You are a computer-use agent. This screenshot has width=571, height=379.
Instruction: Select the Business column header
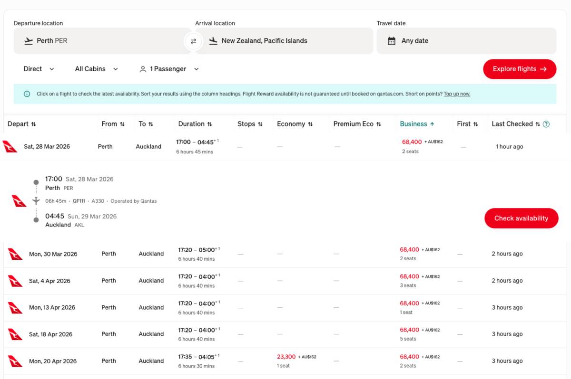[417, 123]
